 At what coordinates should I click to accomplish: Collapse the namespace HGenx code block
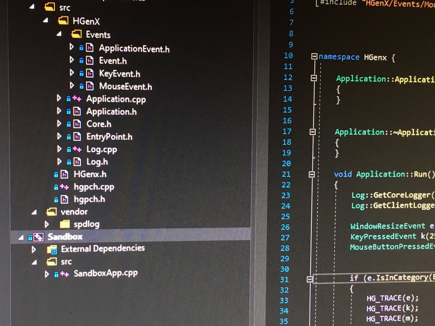click(314, 57)
